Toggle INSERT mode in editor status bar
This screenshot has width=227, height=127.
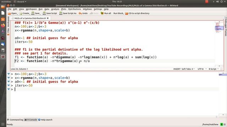(177, 69)
